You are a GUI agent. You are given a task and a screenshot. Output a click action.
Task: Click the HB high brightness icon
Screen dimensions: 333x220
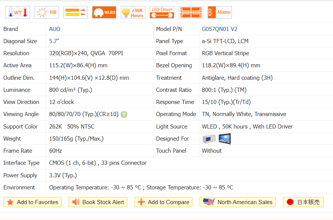pos(46,12)
